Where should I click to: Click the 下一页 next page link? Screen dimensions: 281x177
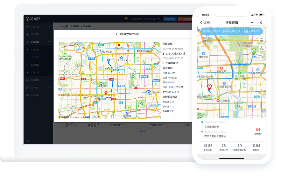coord(143,131)
